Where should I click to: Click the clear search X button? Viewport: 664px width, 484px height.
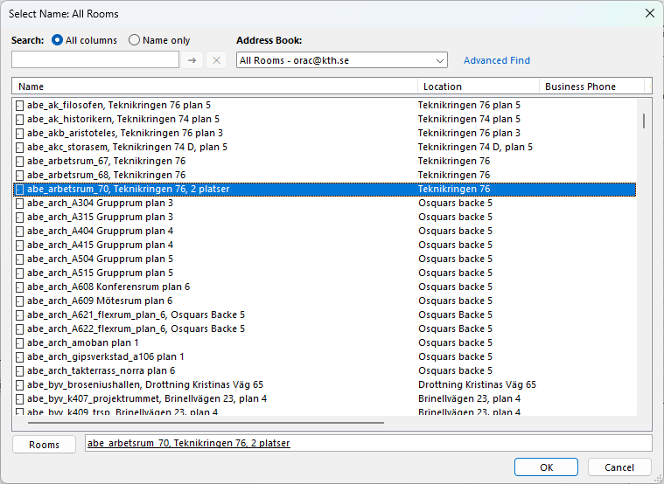coord(216,60)
